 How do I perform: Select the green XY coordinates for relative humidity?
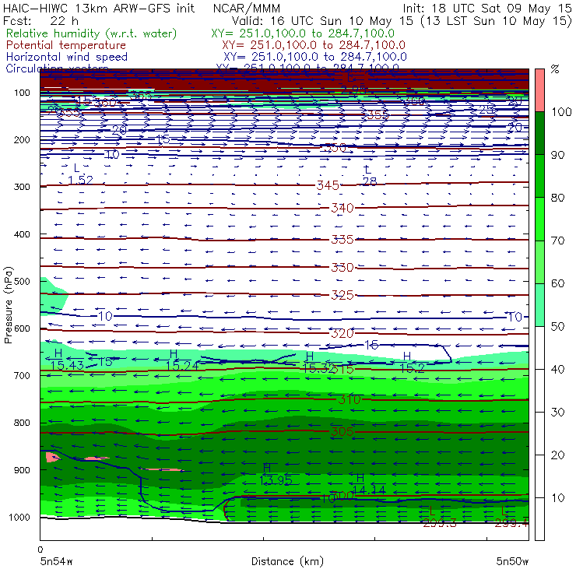pyautogui.click(x=303, y=33)
